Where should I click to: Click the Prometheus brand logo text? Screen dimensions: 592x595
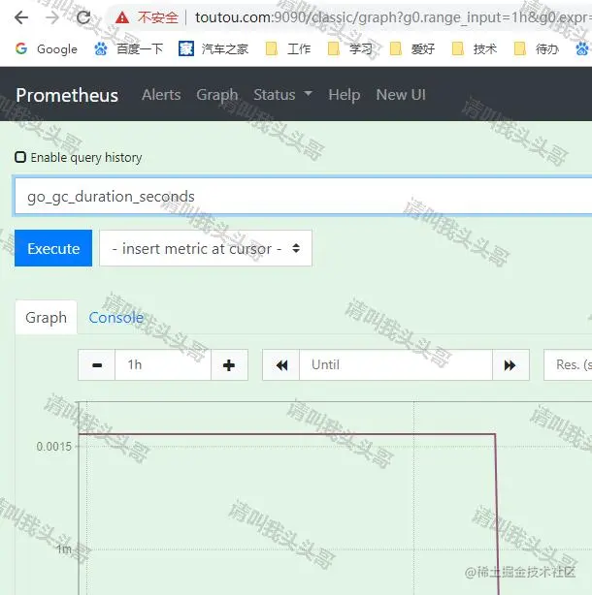67,95
